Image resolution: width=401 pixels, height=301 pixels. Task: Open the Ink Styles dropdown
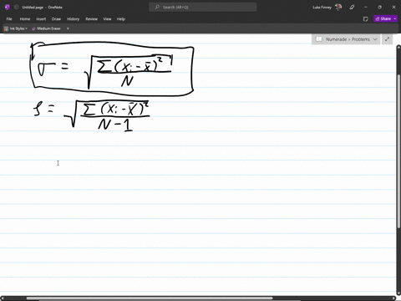tap(16, 28)
